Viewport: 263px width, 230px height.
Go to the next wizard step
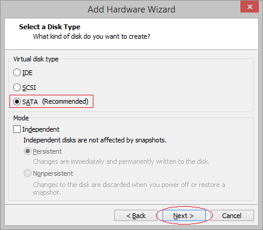184,216
